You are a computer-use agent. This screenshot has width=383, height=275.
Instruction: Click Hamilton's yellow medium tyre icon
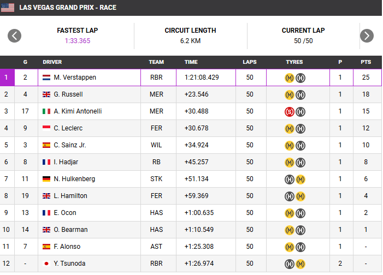click(x=300, y=196)
